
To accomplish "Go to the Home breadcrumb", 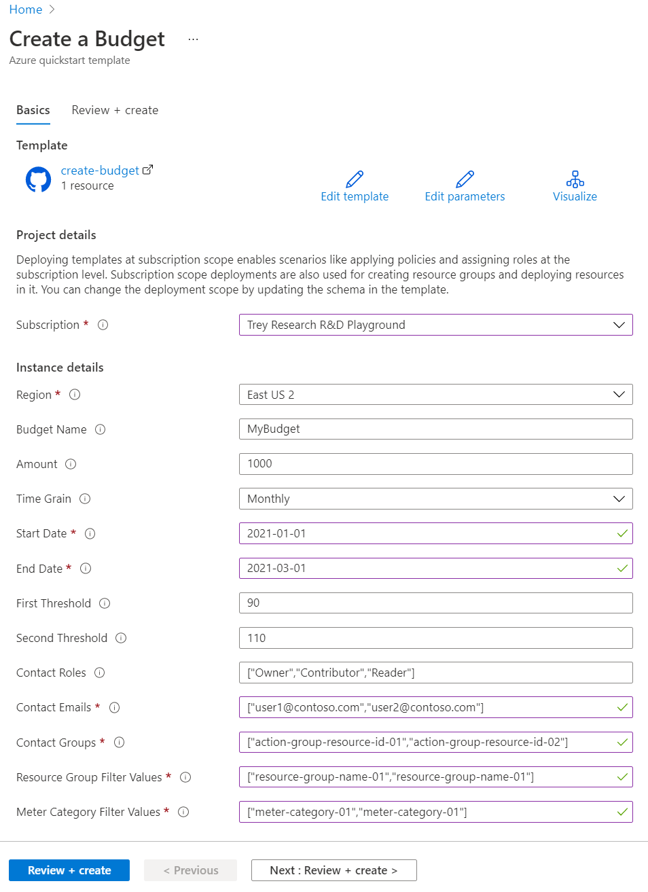I will coord(26,10).
